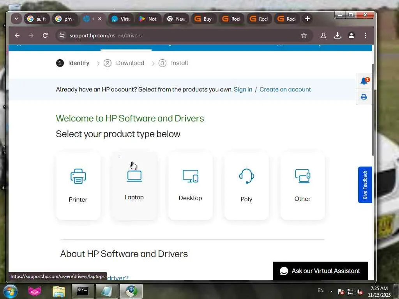Viewport: 399px width, 299px height.
Task: Open the Chrome three-dot menu
Action: (x=365, y=35)
